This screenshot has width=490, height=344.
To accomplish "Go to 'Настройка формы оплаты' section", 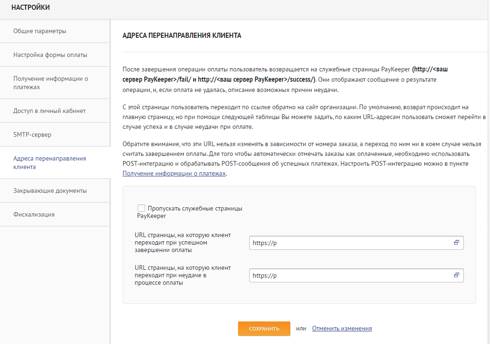I will tap(50, 55).
